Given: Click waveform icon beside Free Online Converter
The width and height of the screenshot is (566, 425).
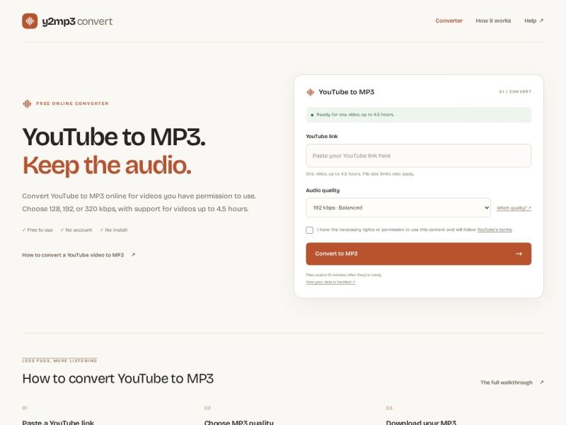Looking at the screenshot, I should pos(27,103).
